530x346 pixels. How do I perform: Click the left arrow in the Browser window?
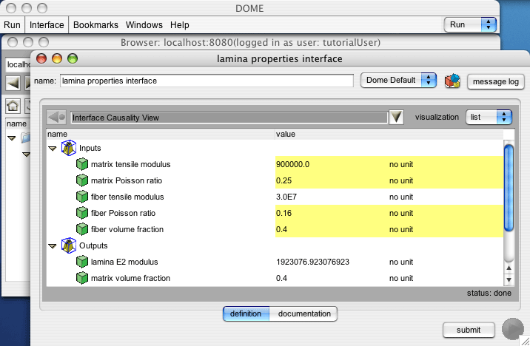13,83
